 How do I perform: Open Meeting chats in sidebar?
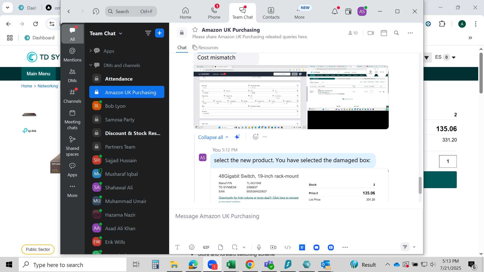72,120
